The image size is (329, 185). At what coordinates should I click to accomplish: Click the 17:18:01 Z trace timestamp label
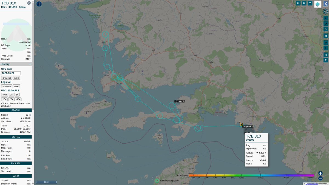[180, 101]
